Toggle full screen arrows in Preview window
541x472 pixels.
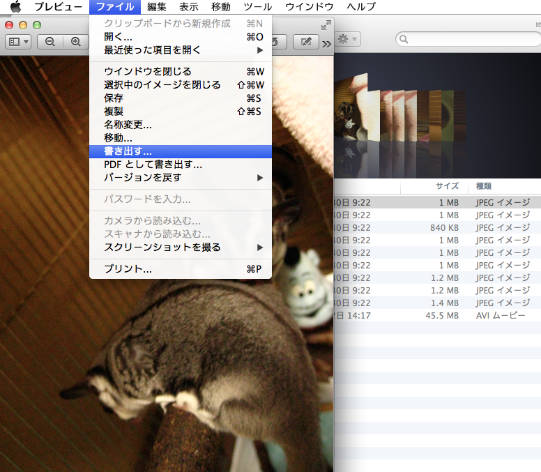326,25
